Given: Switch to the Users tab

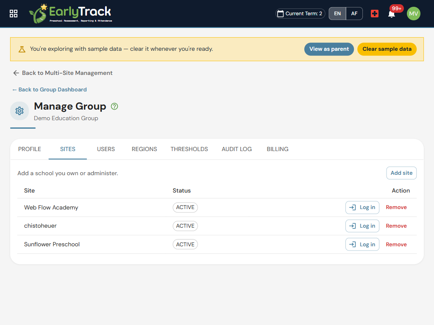Looking at the screenshot, I should pyautogui.click(x=106, y=149).
